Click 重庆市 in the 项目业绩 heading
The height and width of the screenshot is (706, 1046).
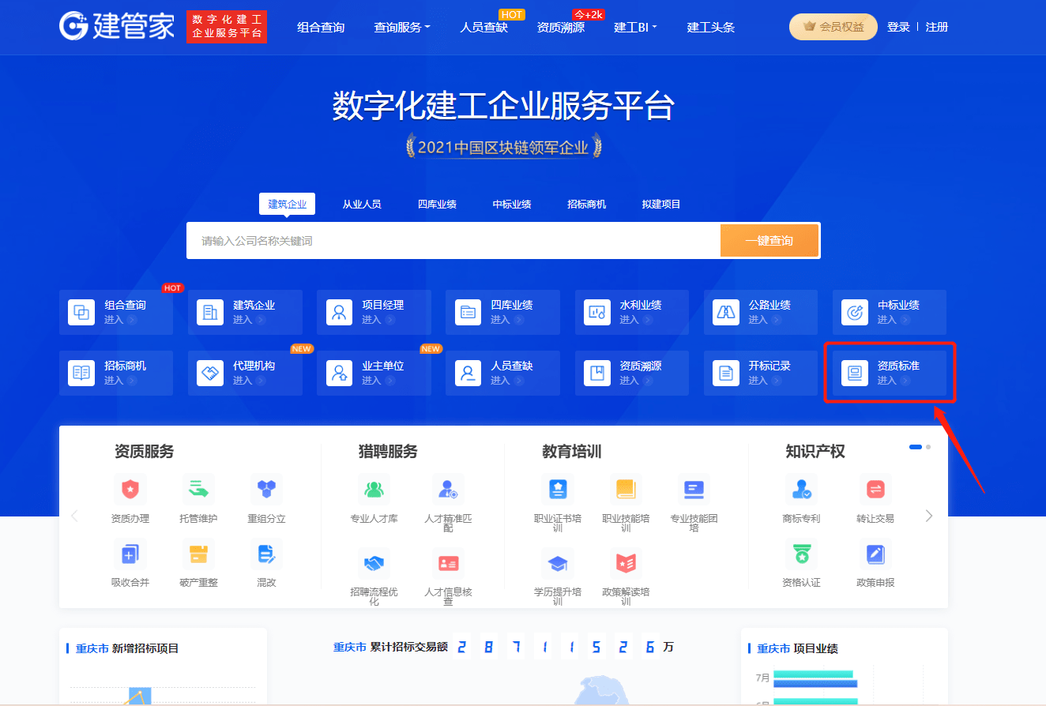coord(773,648)
